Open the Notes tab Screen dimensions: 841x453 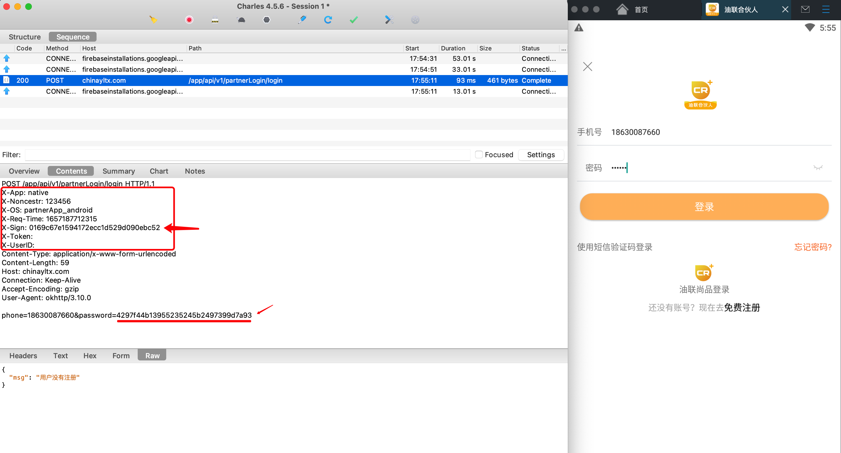[195, 171]
